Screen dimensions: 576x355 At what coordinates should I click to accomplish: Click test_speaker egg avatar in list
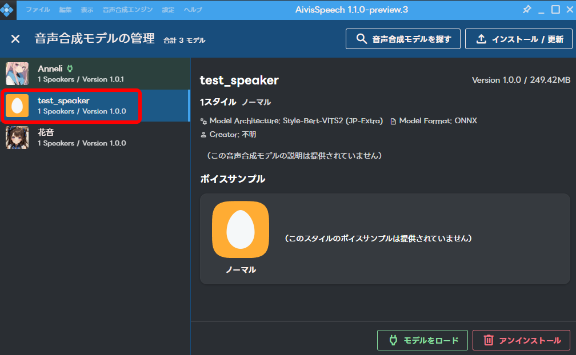17,106
